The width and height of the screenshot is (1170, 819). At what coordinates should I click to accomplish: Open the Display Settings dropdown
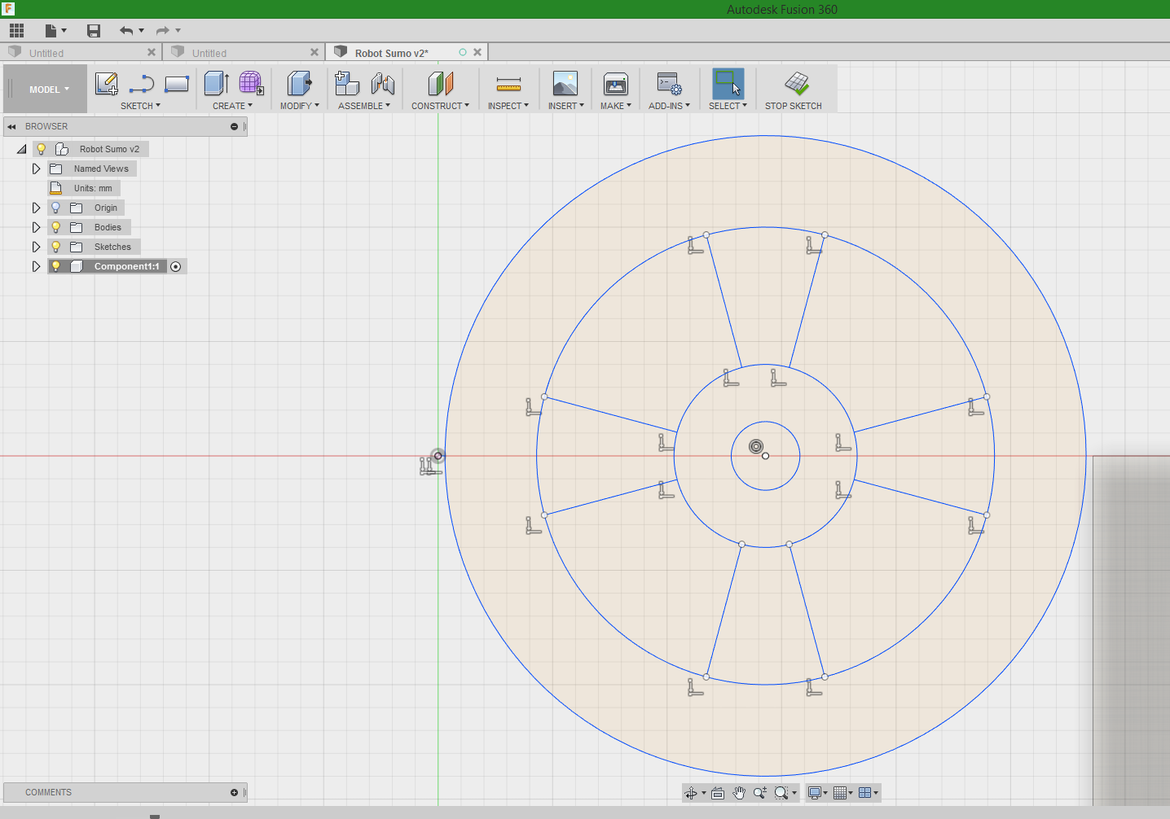coord(817,792)
